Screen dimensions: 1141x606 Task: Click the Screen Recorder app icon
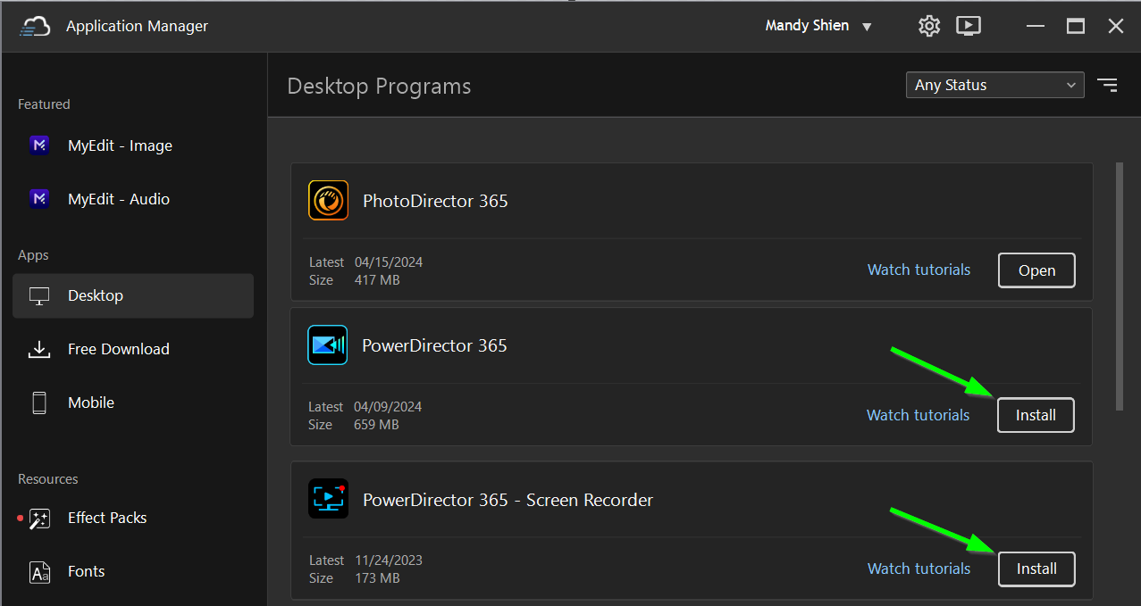pyautogui.click(x=328, y=499)
